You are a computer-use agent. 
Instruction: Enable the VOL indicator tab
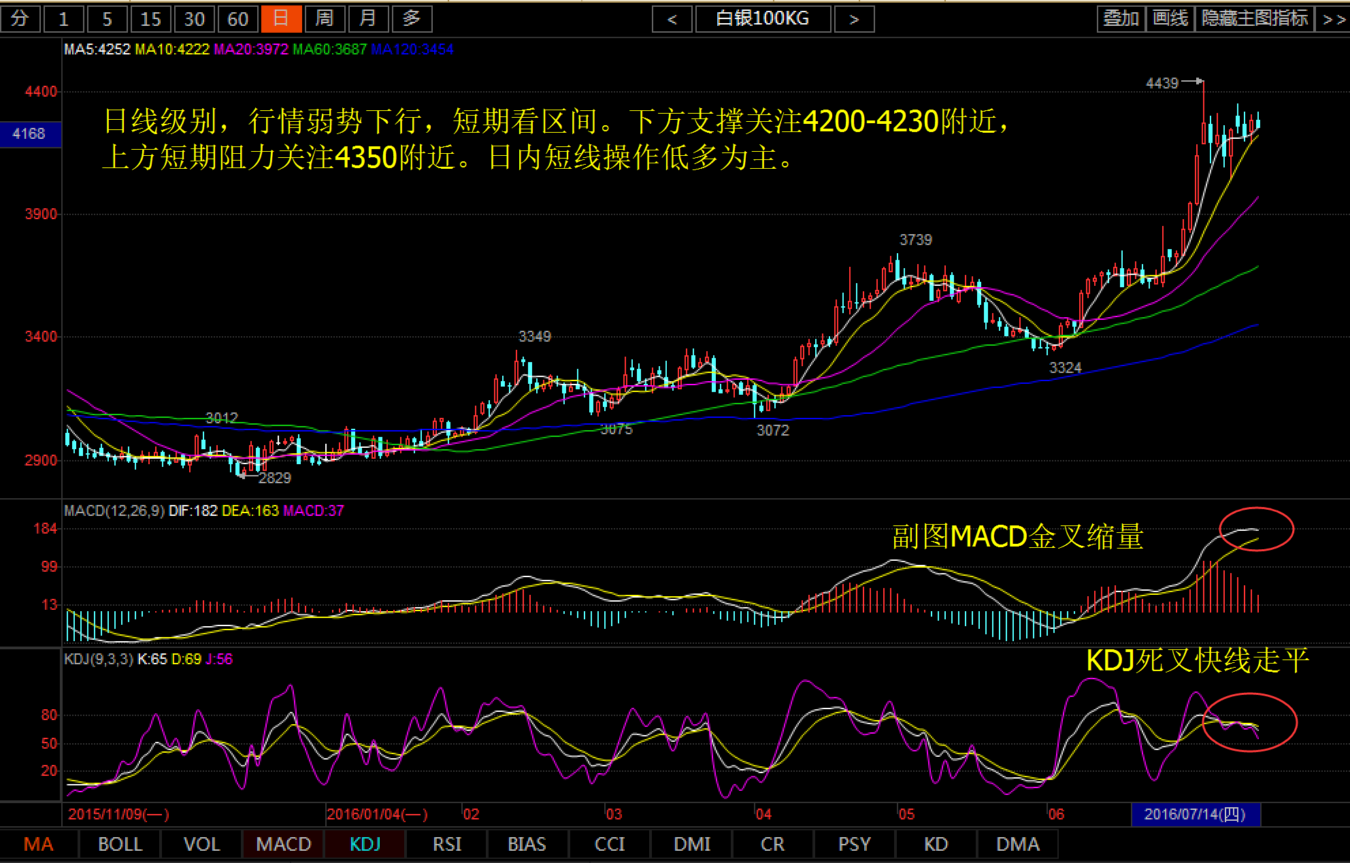201,844
